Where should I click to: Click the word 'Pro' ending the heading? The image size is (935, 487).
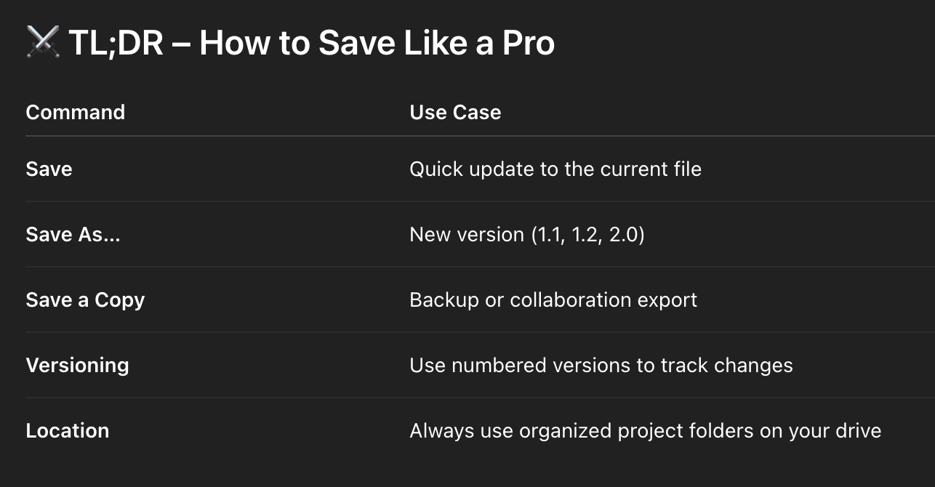coord(528,43)
